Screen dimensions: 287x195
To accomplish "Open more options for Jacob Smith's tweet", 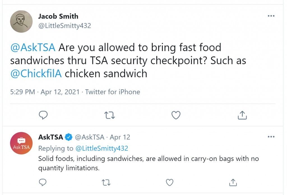I will coord(271,16).
